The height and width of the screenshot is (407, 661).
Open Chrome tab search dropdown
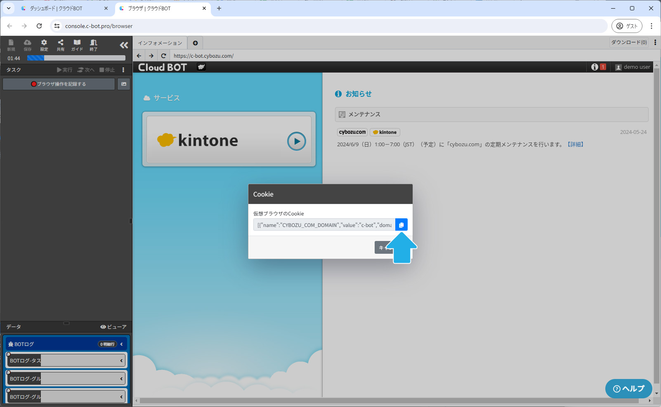tap(9, 8)
